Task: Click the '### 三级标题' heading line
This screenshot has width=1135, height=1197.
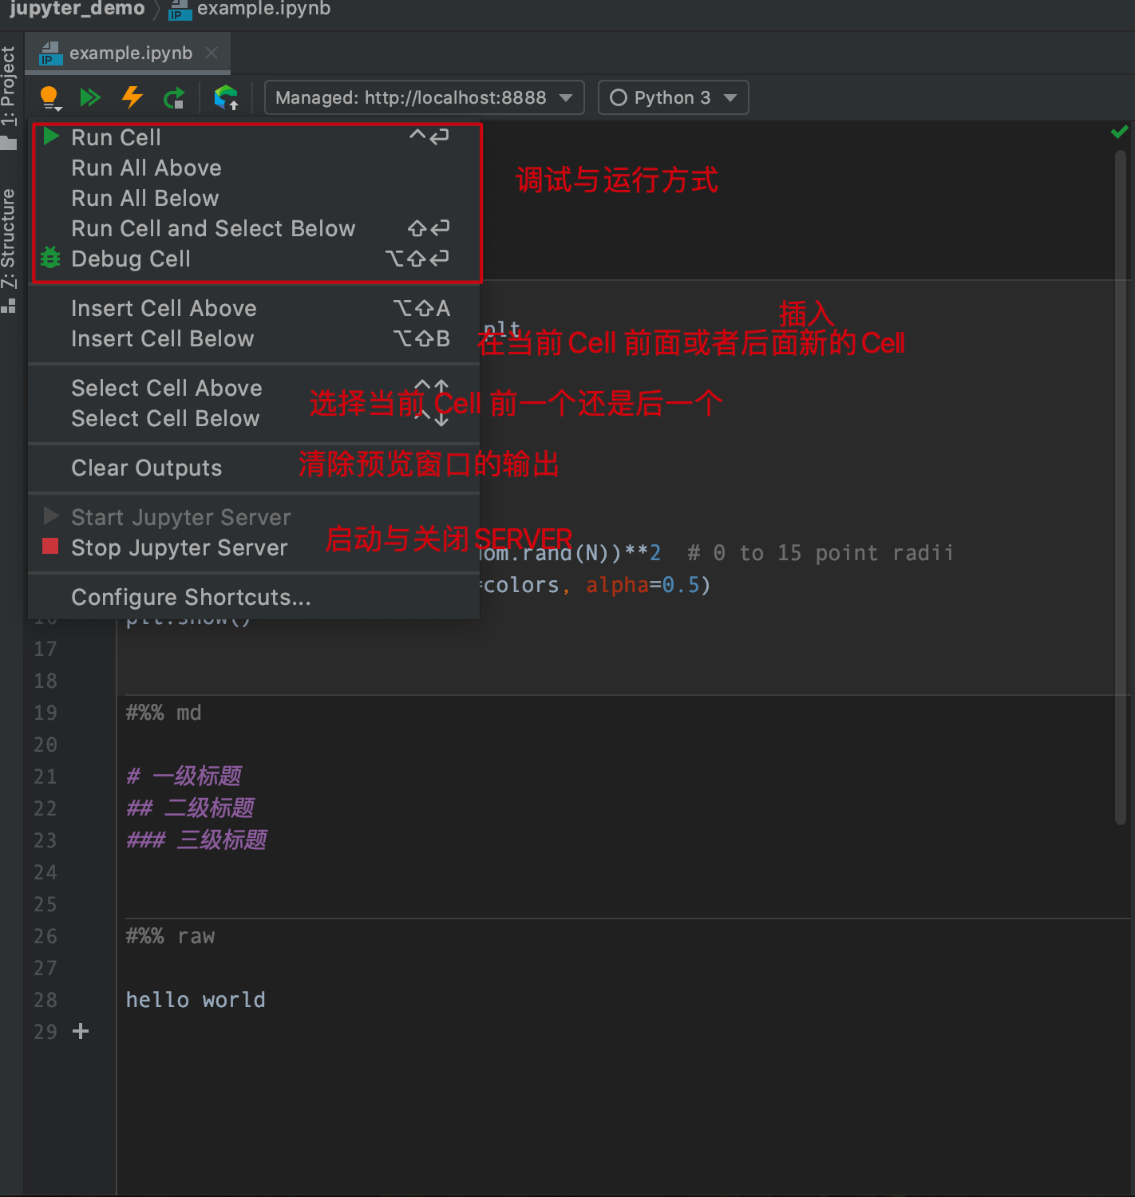Action: [x=196, y=839]
